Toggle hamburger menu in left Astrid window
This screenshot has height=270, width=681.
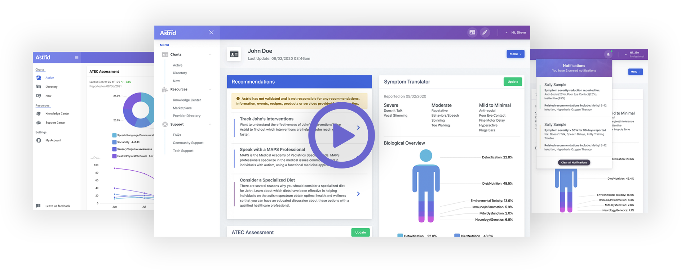[76, 57]
